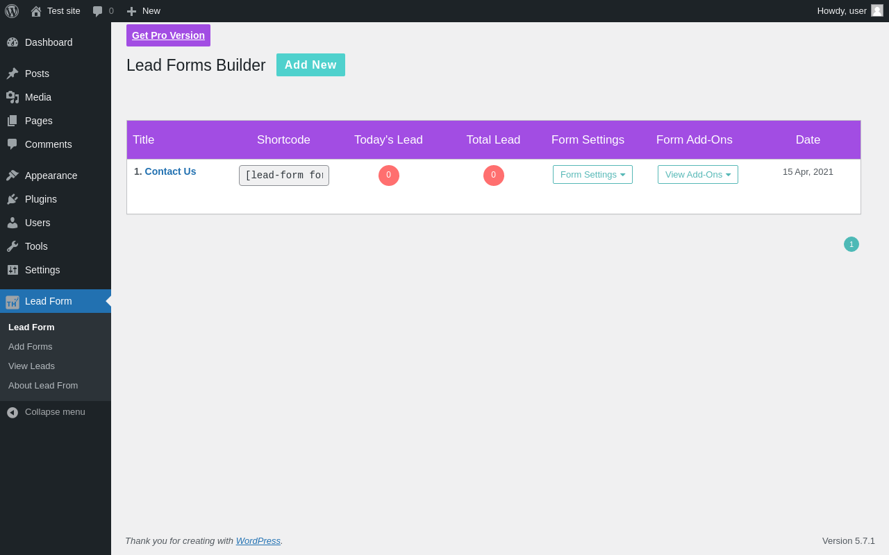Click the user avatar icon

coord(877,10)
